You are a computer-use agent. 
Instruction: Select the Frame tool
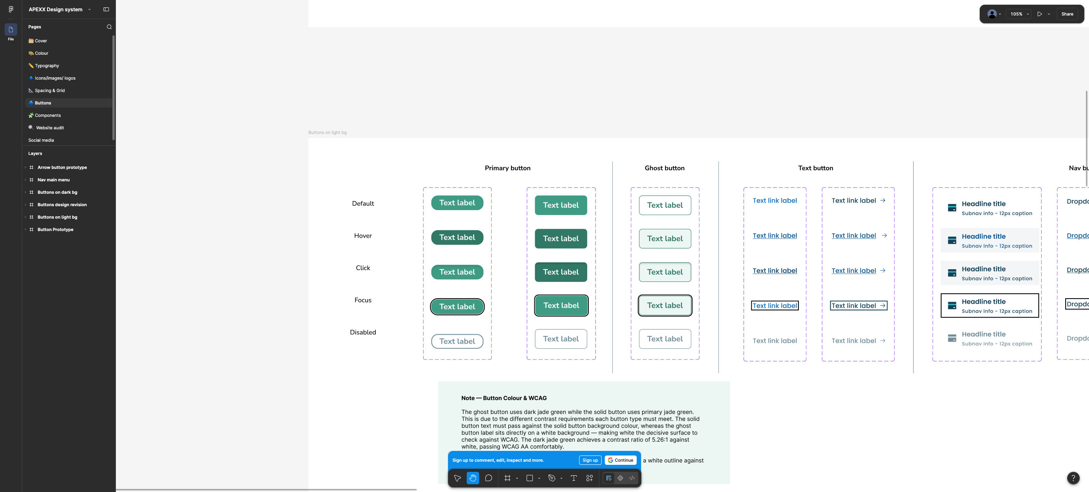coord(507,478)
